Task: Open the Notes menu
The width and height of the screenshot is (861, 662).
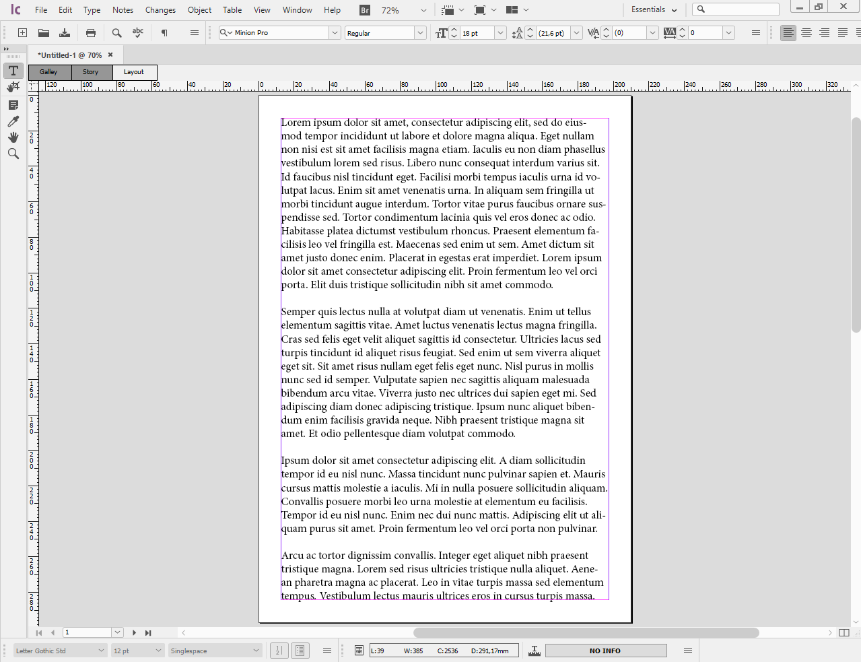Action: (123, 9)
